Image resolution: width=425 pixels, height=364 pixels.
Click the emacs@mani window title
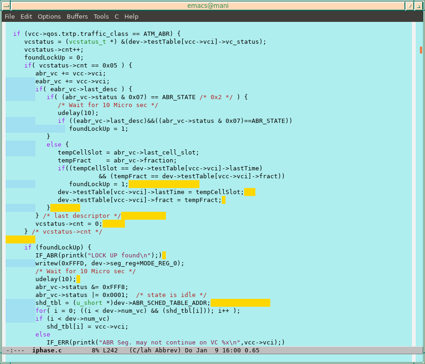click(208, 6)
